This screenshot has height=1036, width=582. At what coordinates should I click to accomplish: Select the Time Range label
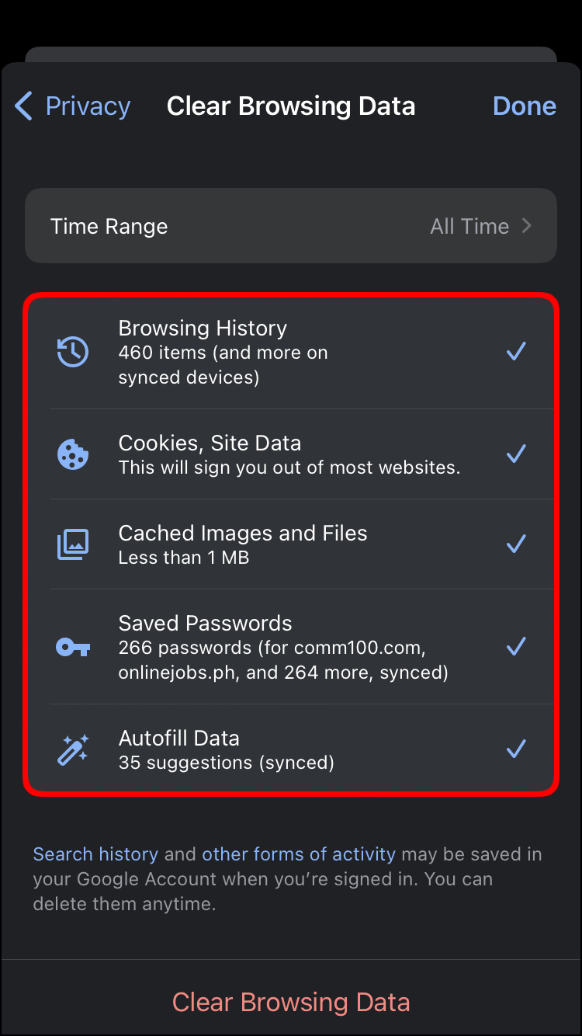[109, 227]
